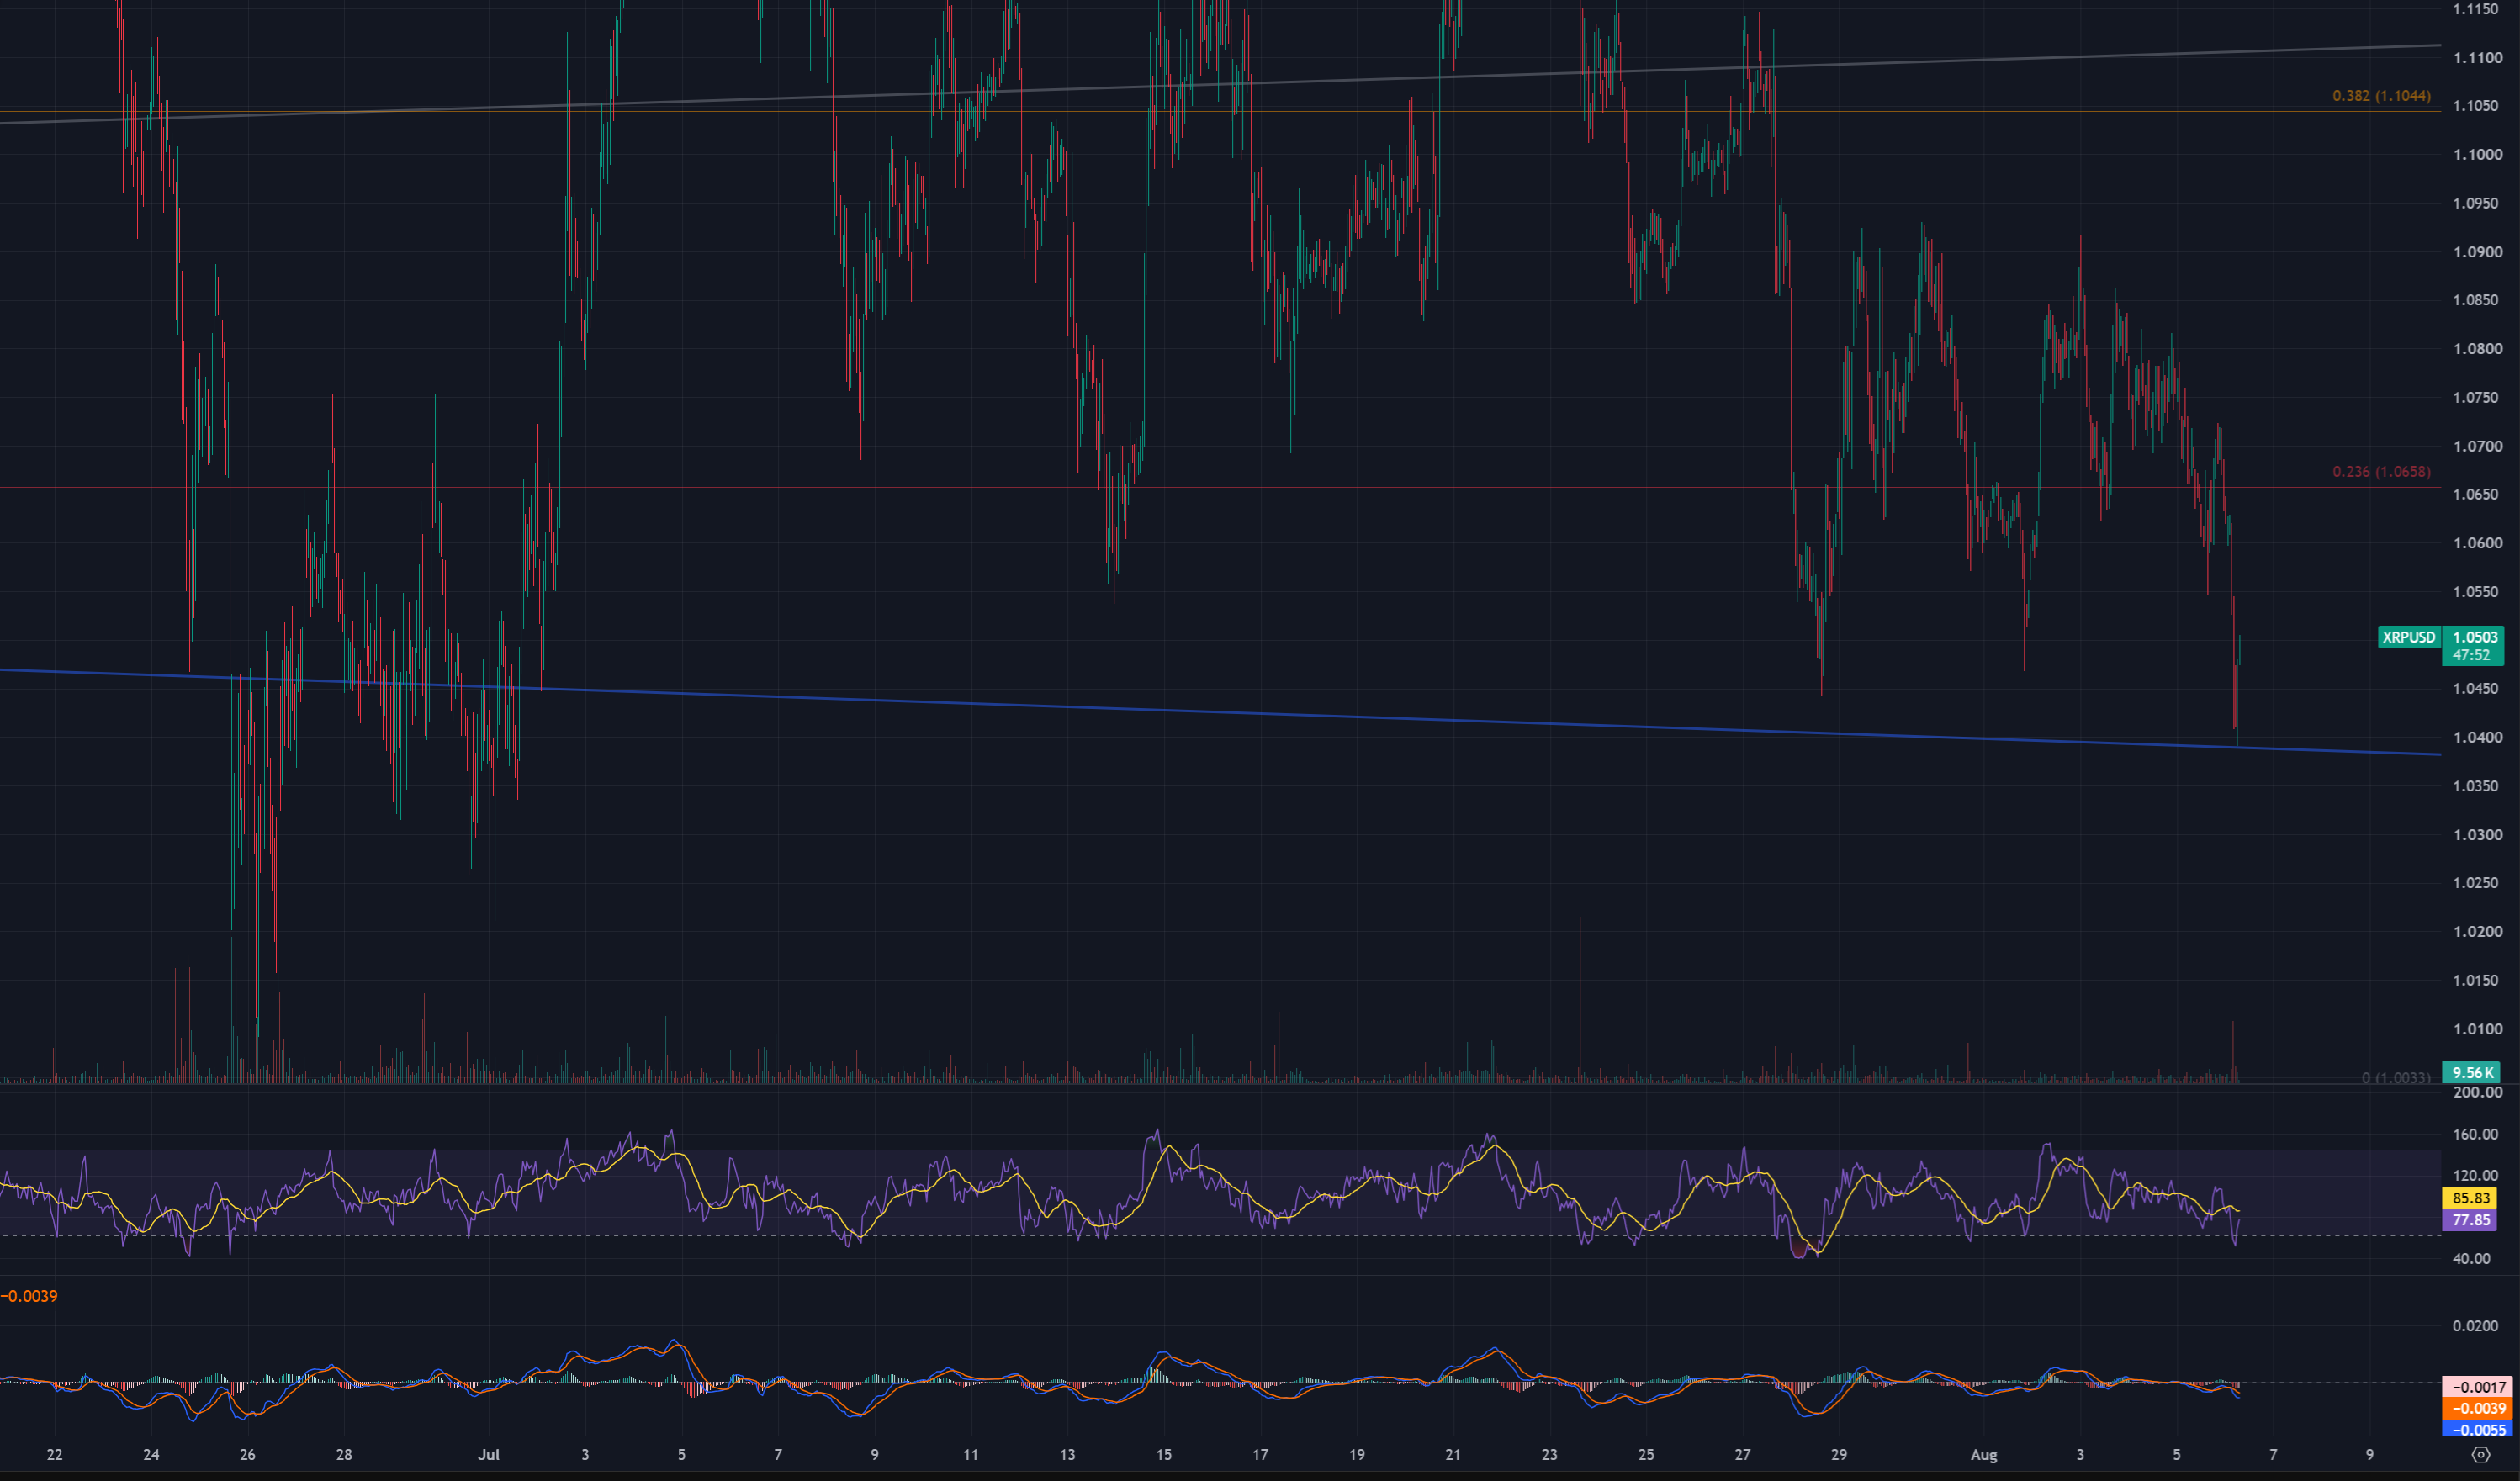Click the 160.00 level on the RSI scale

click(x=2475, y=1135)
